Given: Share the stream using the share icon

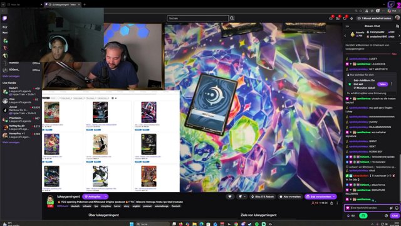Looking at the screenshot, I should pos(331,203).
